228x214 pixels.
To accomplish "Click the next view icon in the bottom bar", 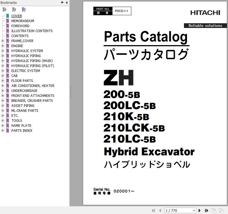I will click(221, 210).
